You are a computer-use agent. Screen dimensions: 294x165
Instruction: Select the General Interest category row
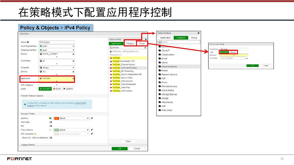pos(179,66)
